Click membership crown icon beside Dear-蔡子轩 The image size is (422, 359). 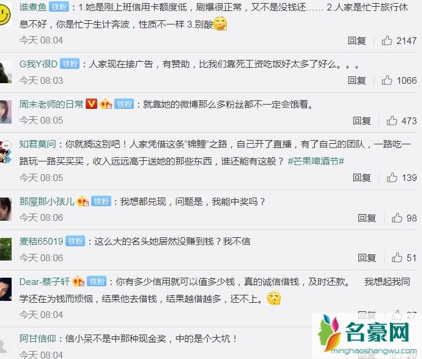pyautogui.click(x=78, y=281)
